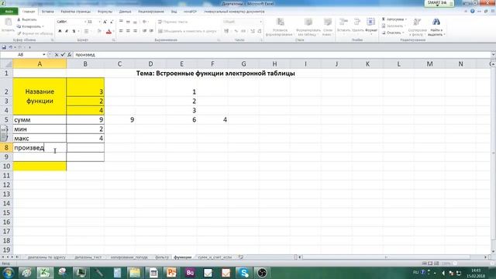Image resolution: width=496 pixels, height=279 pixels.
Task: Open the диапазоны_тест sheet tab
Action: pos(88,257)
